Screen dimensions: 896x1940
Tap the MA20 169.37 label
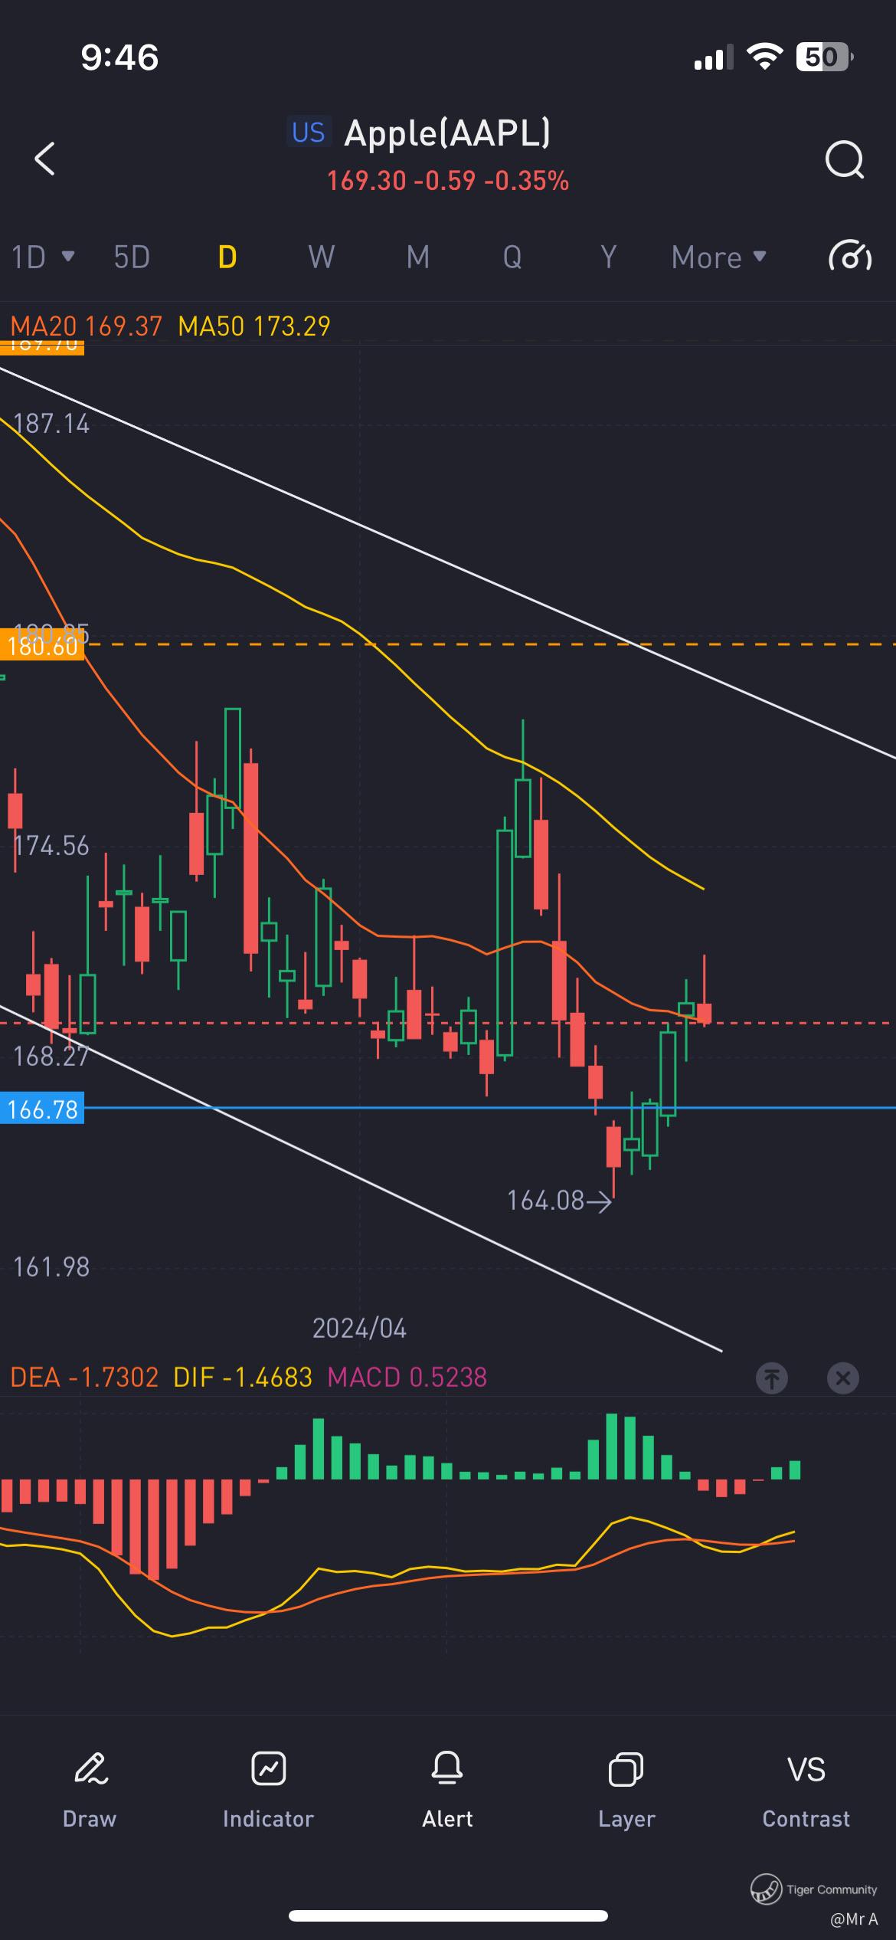[86, 326]
